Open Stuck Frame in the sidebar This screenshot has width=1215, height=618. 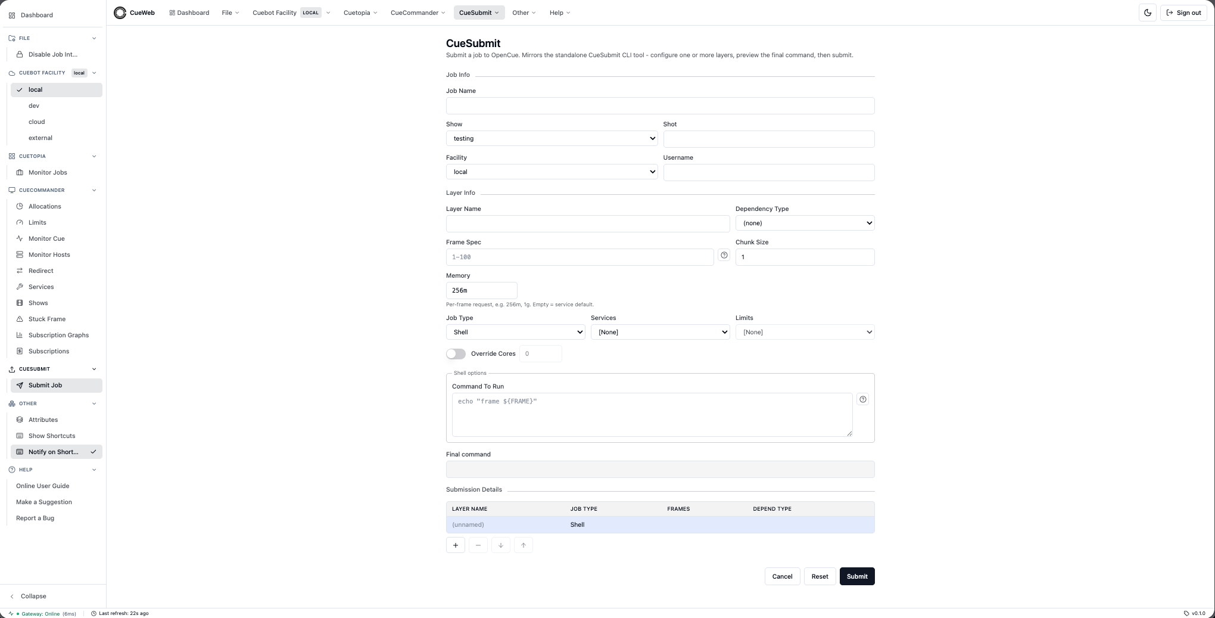click(x=57, y=319)
